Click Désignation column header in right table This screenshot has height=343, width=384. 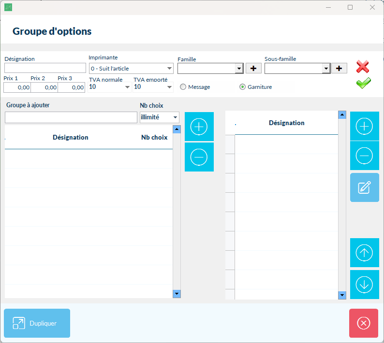pos(286,123)
